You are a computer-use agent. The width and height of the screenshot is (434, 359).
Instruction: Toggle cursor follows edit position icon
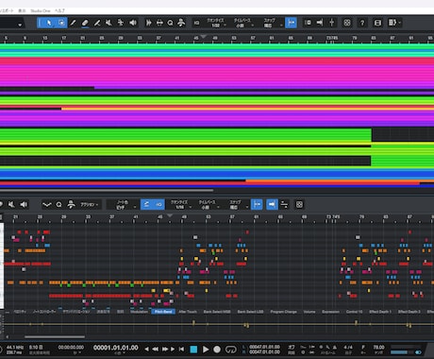tap(320, 23)
